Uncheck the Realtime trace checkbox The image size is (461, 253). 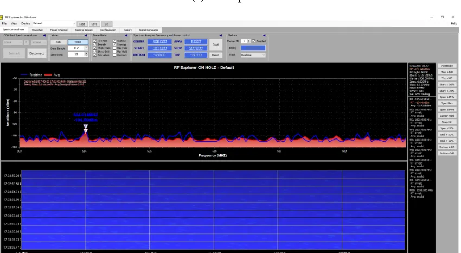point(114,41)
